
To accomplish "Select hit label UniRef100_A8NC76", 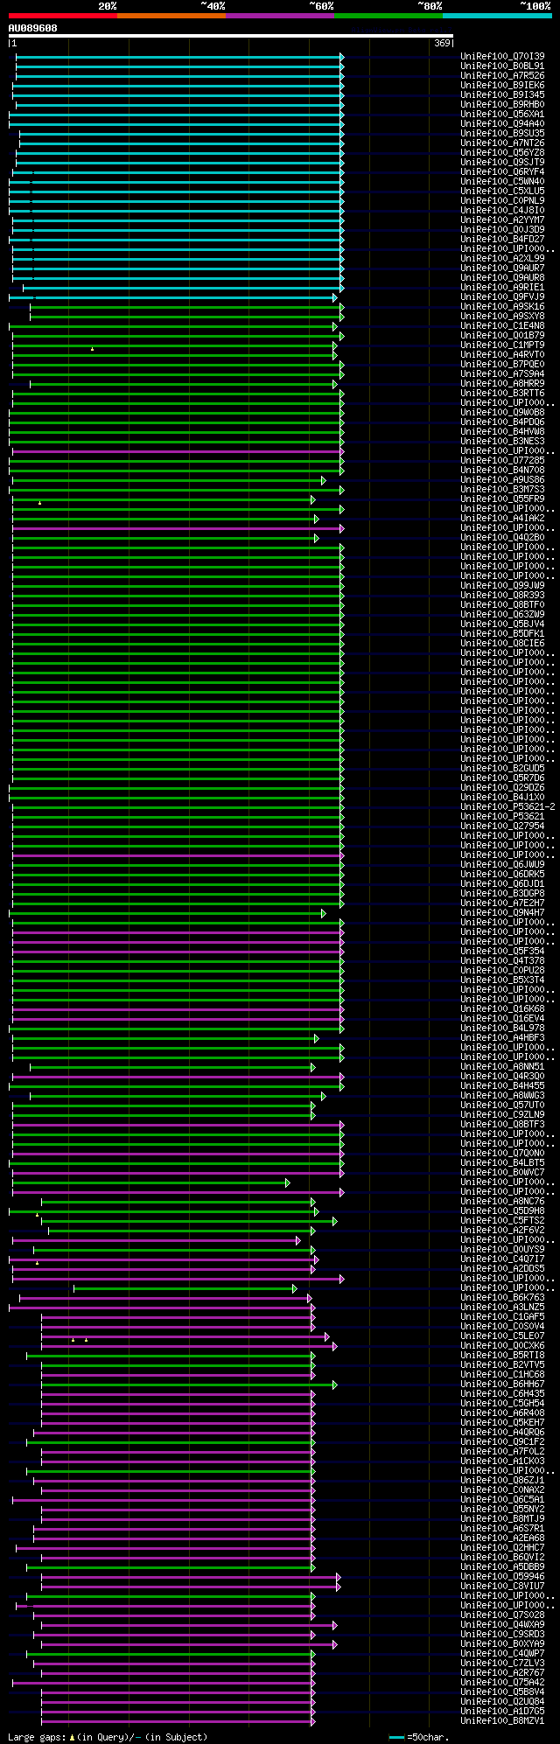I will coord(502,1201).
